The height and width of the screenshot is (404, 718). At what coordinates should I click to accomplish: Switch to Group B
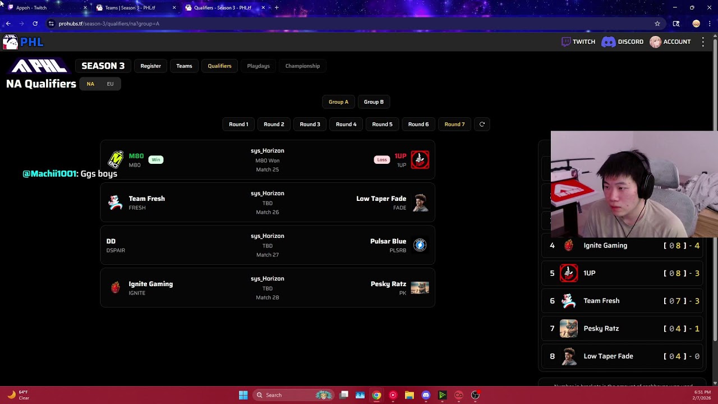(x=374, y=102)
